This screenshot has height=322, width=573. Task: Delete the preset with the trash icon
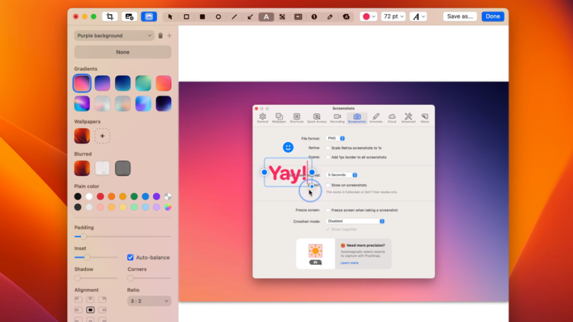[161, 36]
